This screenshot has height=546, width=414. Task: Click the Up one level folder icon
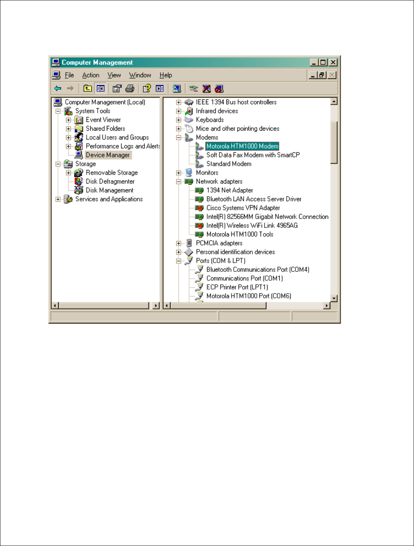[87, 88]
